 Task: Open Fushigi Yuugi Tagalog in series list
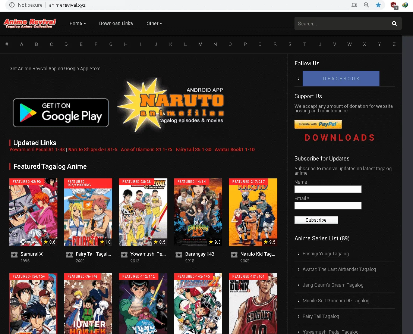pos(325,254)
